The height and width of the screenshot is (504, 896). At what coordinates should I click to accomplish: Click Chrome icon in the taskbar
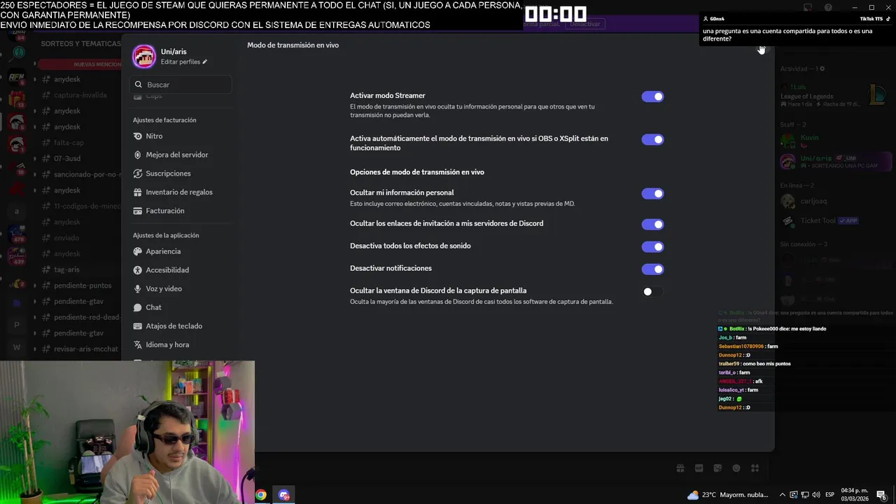point(260,495)
